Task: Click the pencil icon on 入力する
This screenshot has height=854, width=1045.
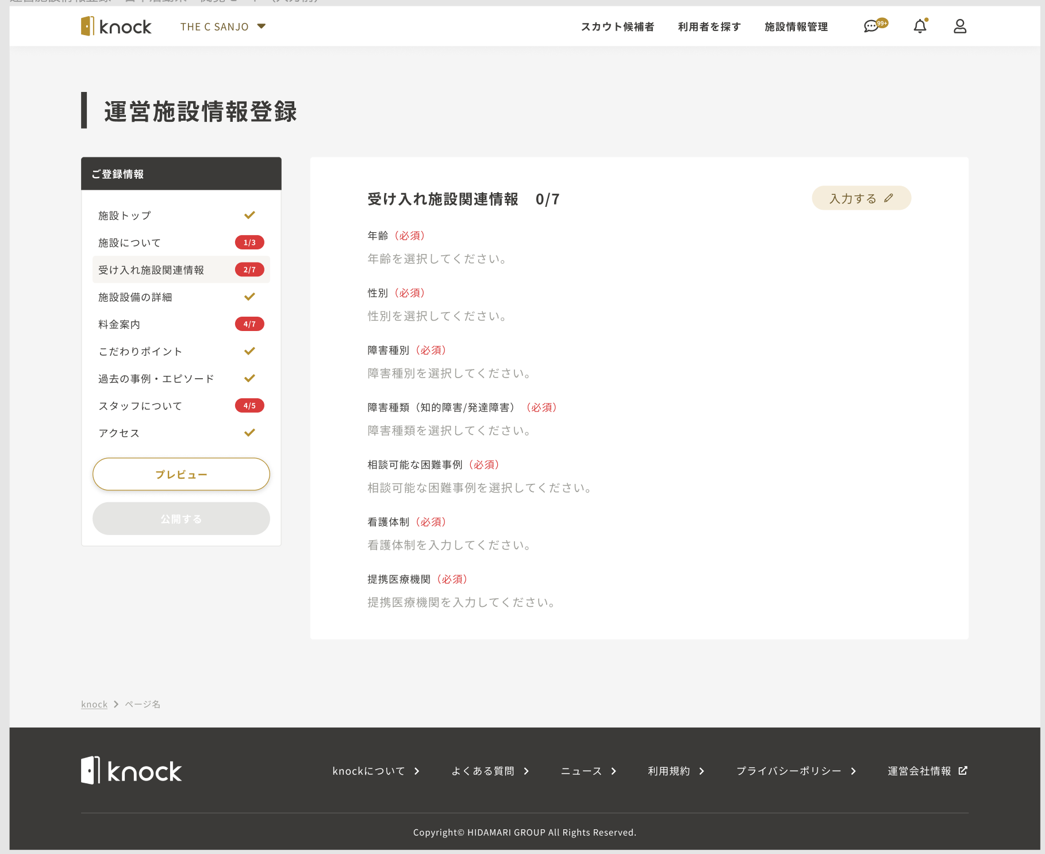Action: pos(889,198)
